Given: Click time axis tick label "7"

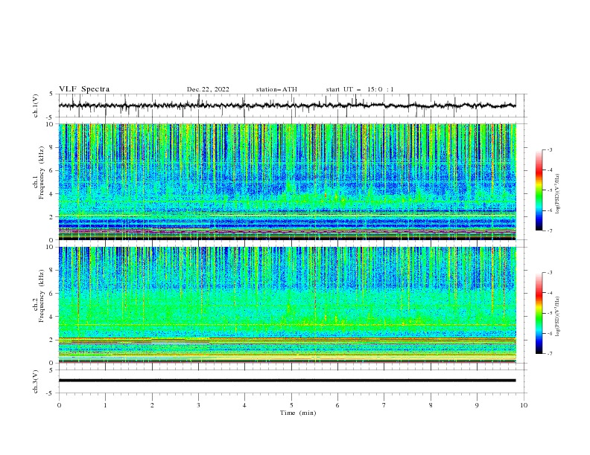Looking at the screenshot, I should coord(384,405).
